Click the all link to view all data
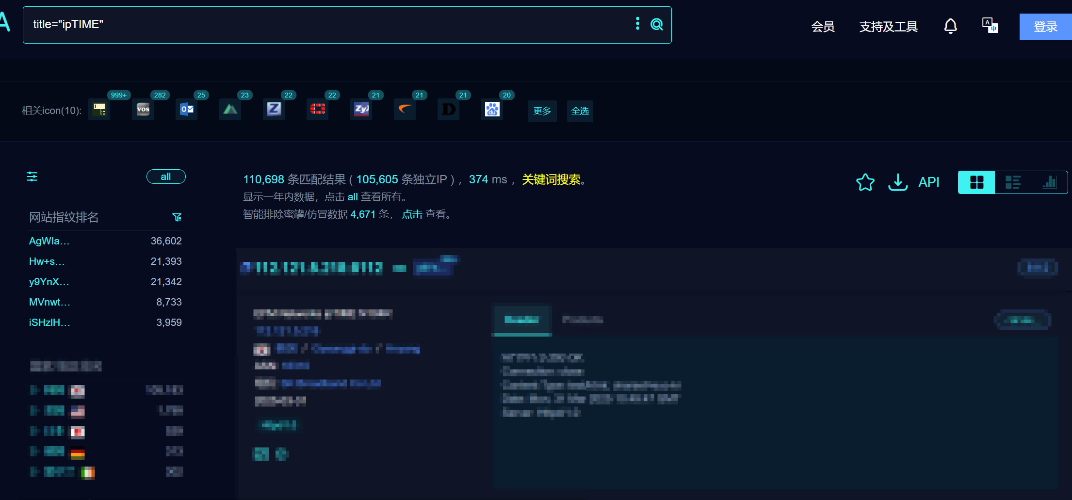 (353, 197)
